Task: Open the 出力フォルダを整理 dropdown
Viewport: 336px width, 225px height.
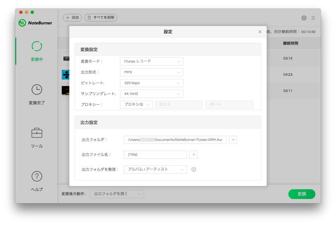Action: coord(155,169)
